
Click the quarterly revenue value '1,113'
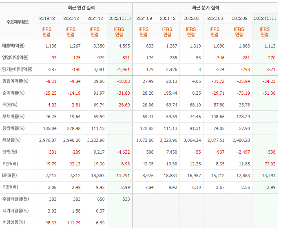[x=270, y=46]
